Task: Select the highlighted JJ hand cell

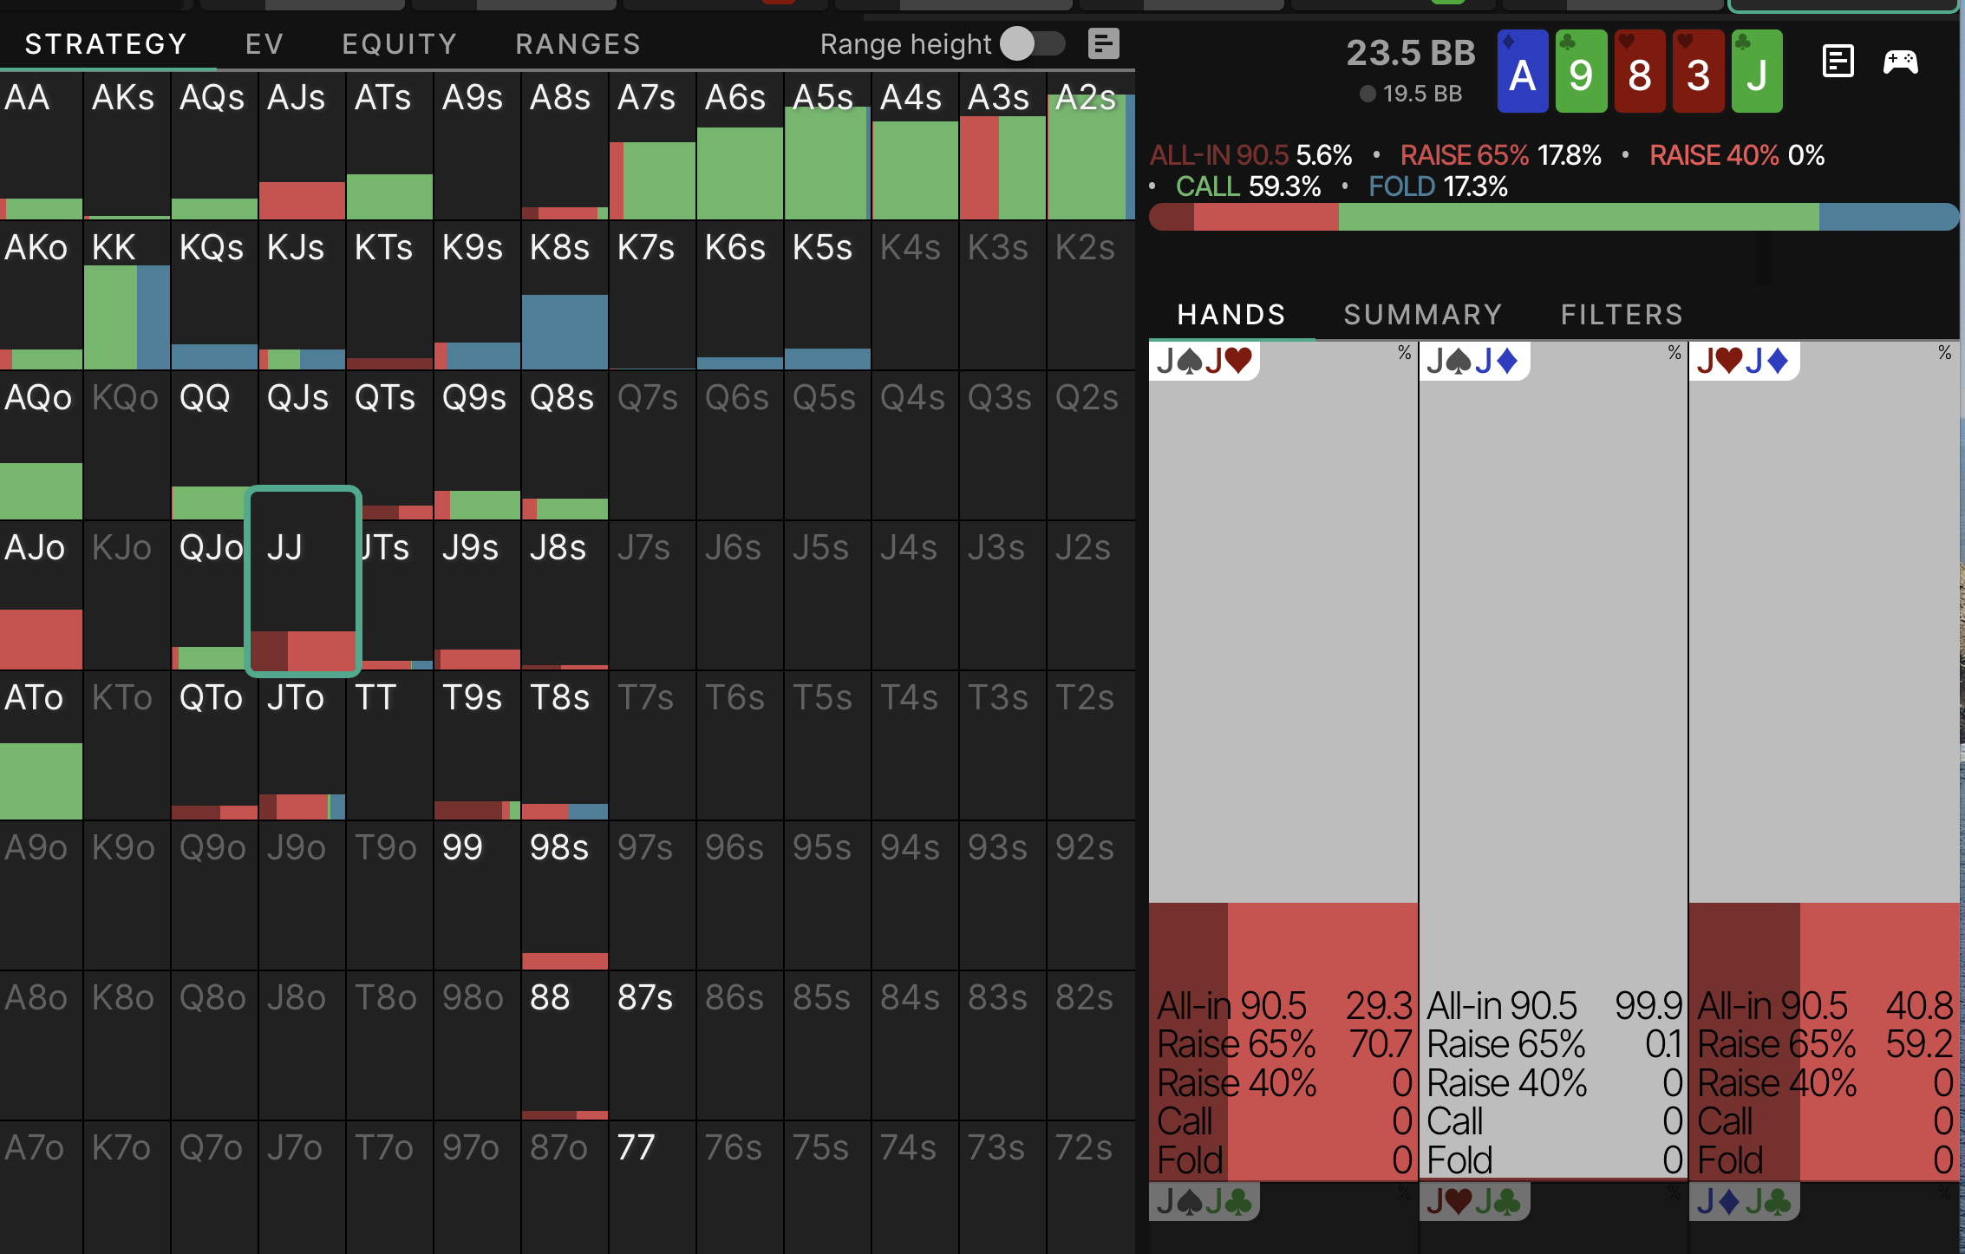Action: [x=303, y=581]
